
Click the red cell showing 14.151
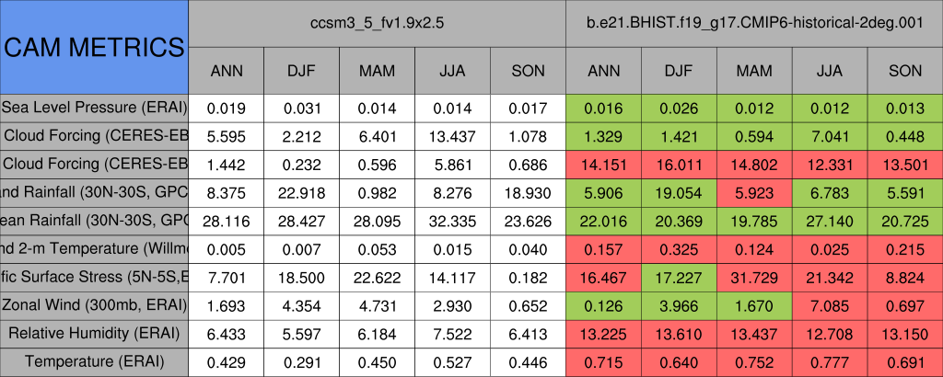coord(603,165)
